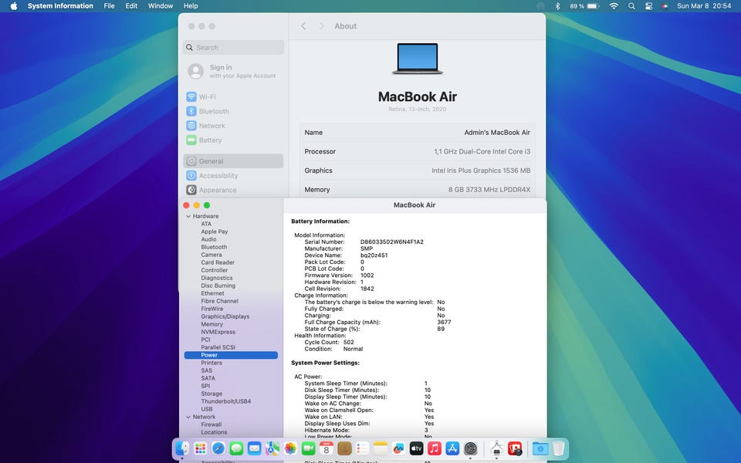Image resolution: width=741 pixels, height=463 pixels.
Task: Open System Settings gear in Dock
Action: click(x=470, y=448)
